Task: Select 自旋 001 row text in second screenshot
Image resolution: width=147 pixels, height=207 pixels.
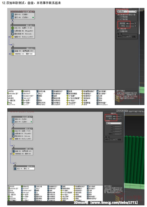Action: 23,151
